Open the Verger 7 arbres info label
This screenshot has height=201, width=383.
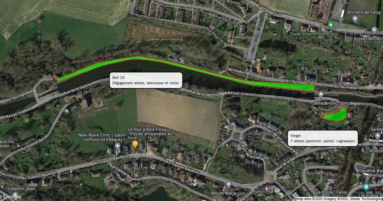(323, 138)
